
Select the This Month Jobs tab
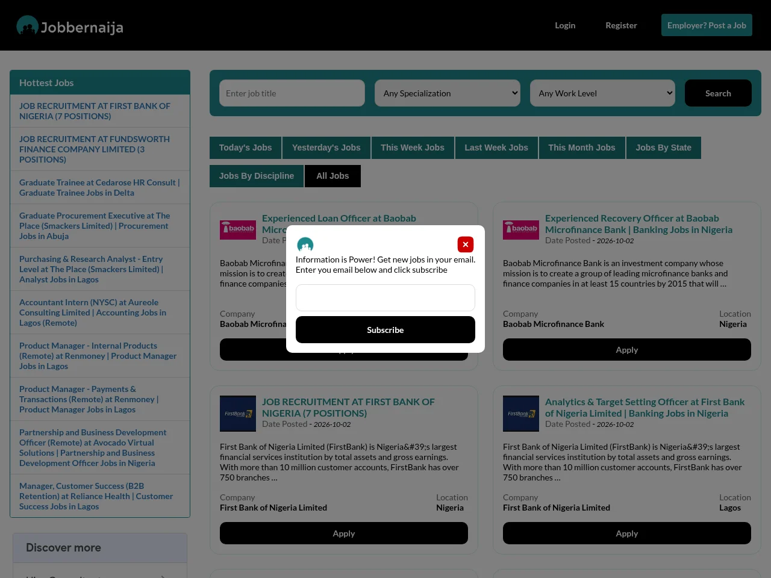(582, 148)
